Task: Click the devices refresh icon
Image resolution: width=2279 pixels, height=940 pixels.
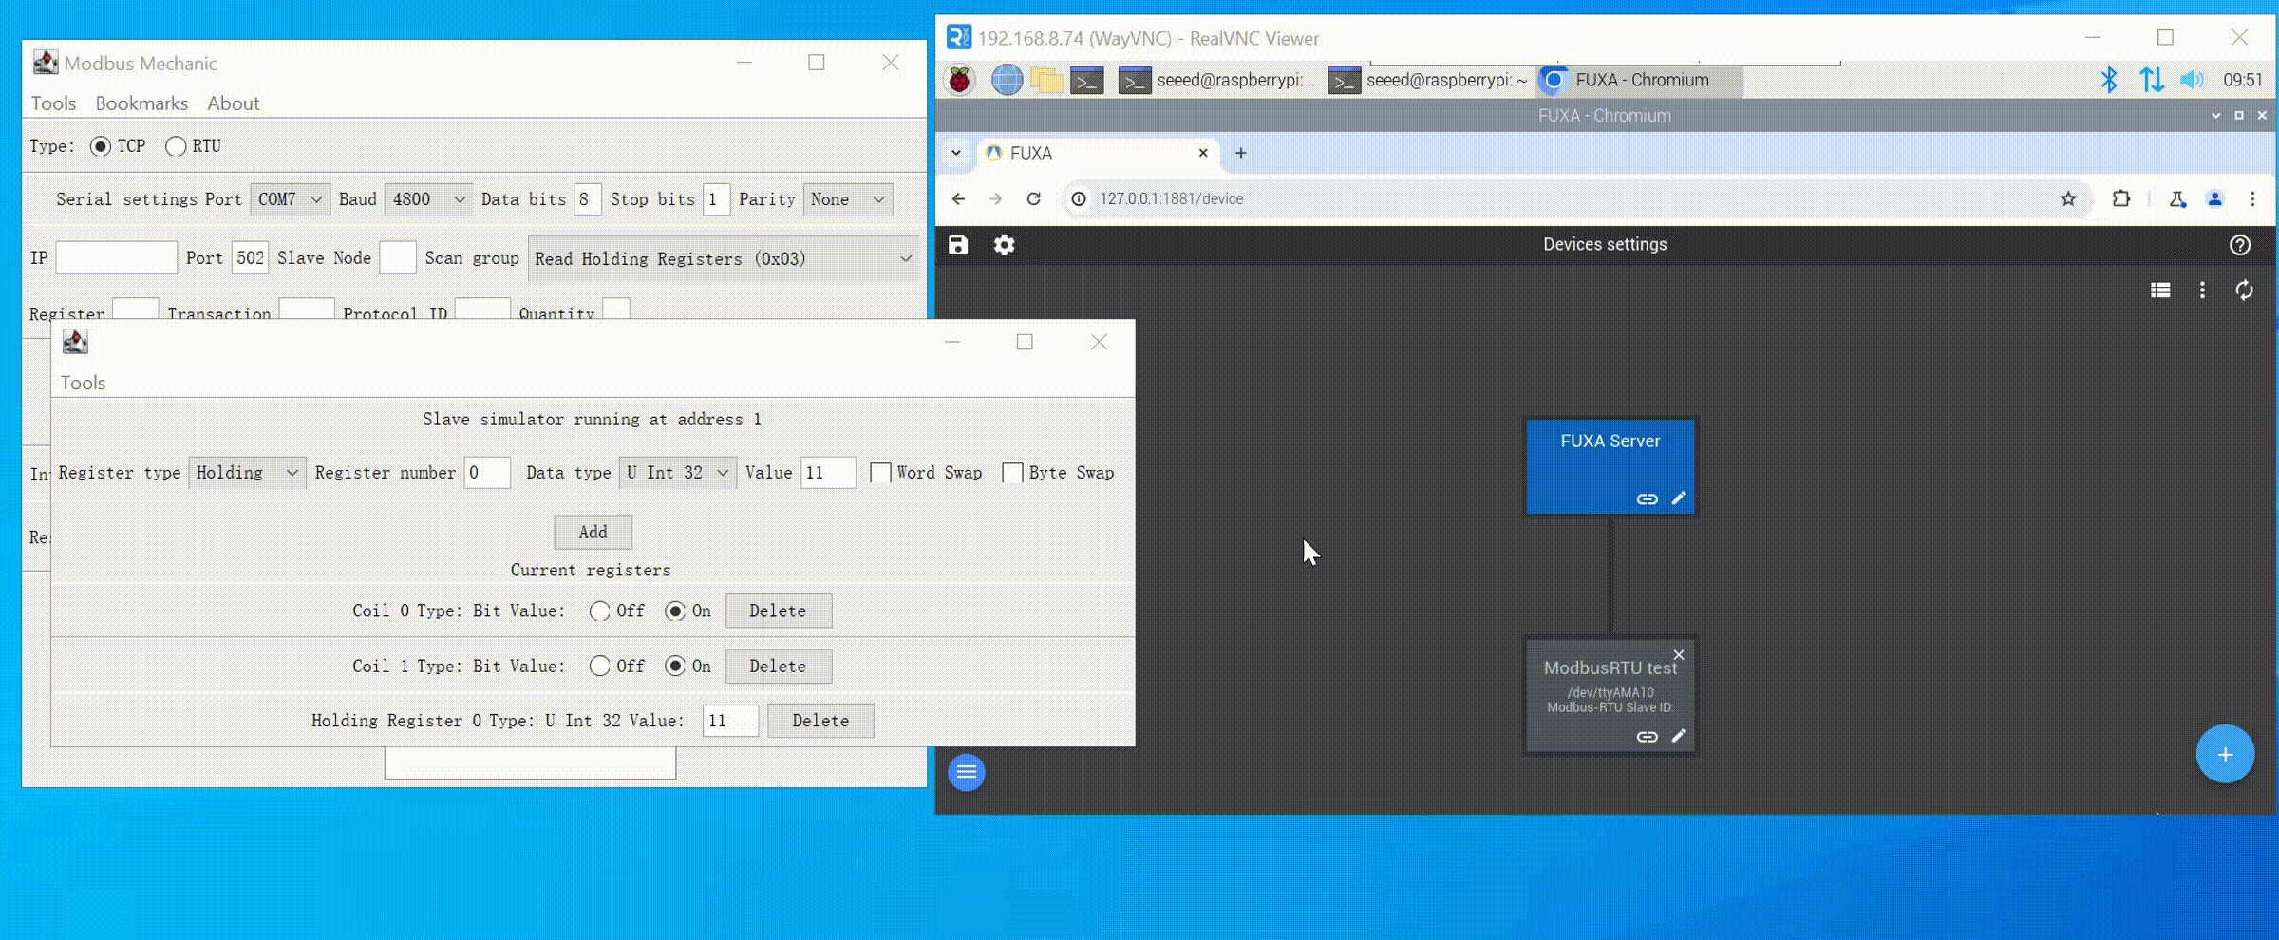Action: coord(2244,291)
